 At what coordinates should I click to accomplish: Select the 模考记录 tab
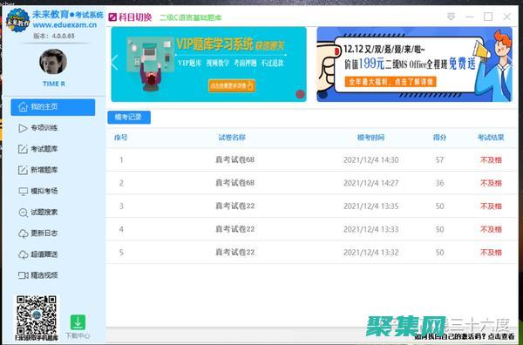point(129,118)
